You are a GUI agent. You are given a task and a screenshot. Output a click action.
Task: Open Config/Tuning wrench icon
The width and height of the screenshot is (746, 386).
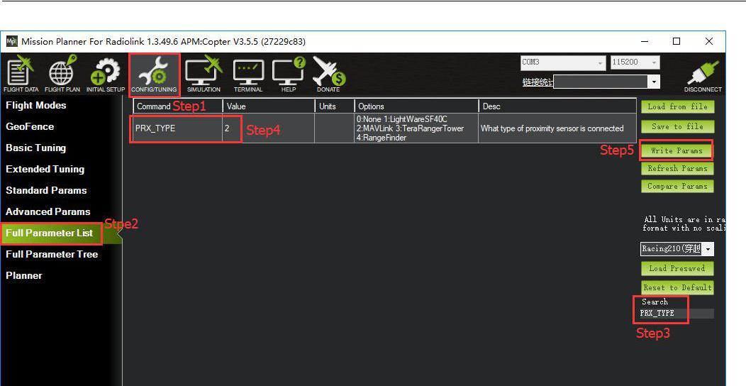[x=154, y=75]
